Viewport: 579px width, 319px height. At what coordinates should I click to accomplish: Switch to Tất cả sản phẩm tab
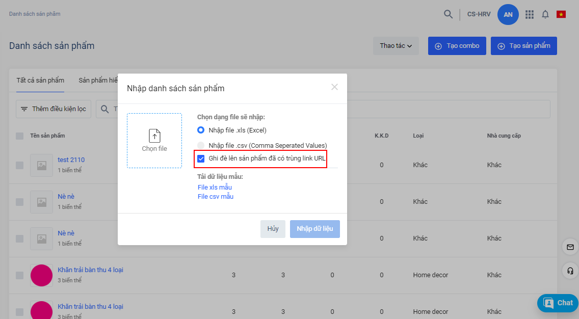click(x=40, y=81)
